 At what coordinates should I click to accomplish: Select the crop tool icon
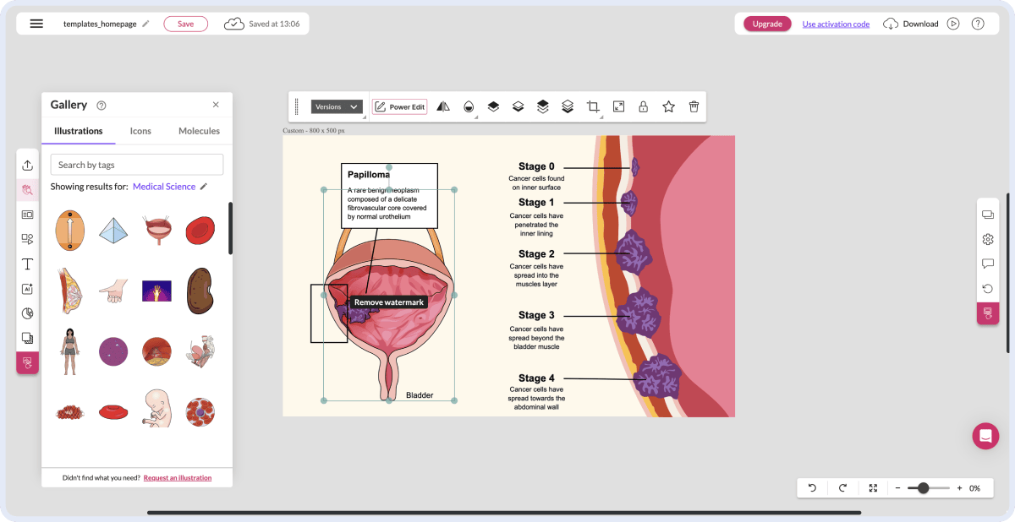click(593, 106)
